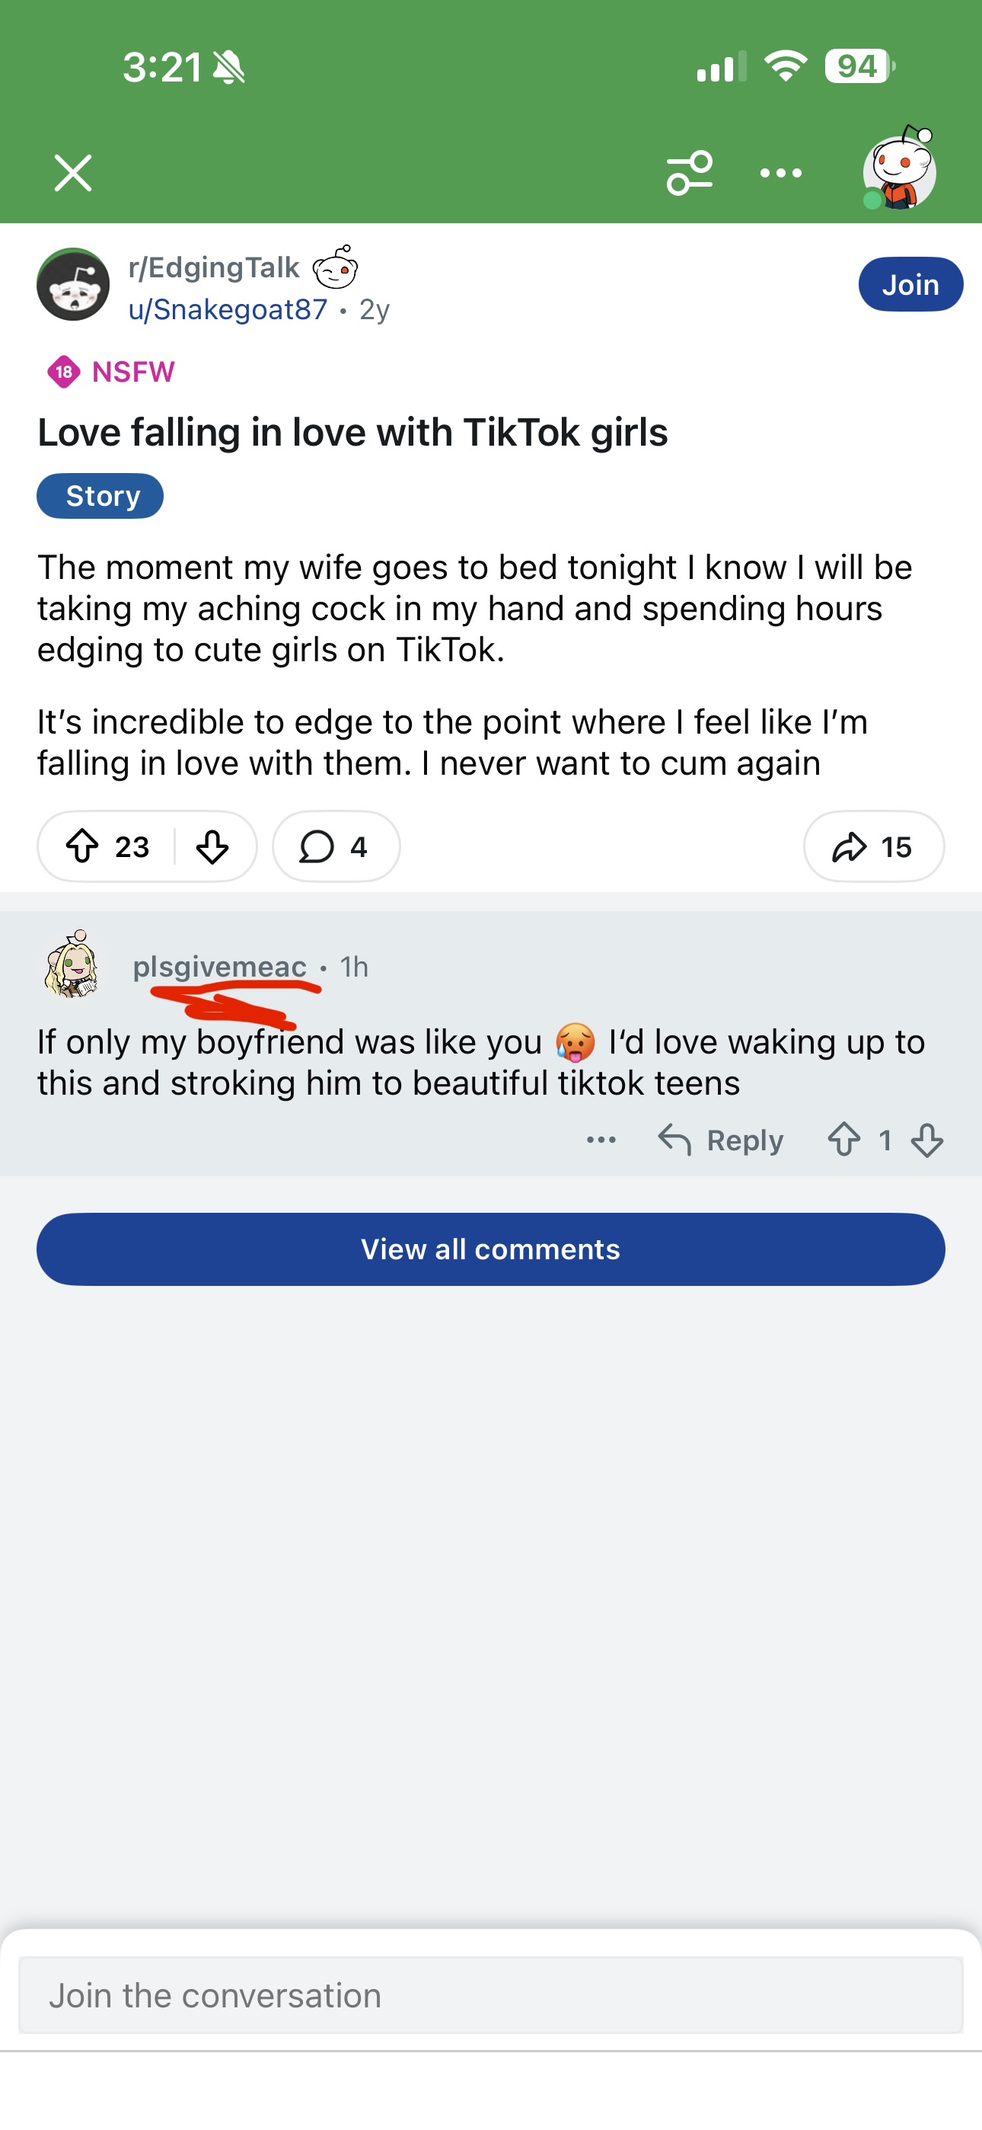Open the r/EdgingTalk subreddit link
The height and width of the screenshot is (2130, 982).
(x=213, y=267)
